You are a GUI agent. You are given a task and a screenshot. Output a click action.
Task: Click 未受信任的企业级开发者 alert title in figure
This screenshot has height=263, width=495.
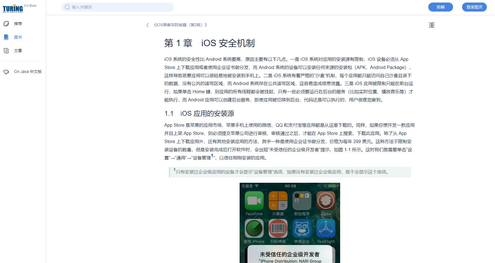[x=289, y=254]
